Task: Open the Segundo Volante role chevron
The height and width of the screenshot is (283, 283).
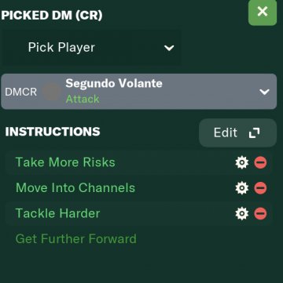Action: (x=264, y=92)
